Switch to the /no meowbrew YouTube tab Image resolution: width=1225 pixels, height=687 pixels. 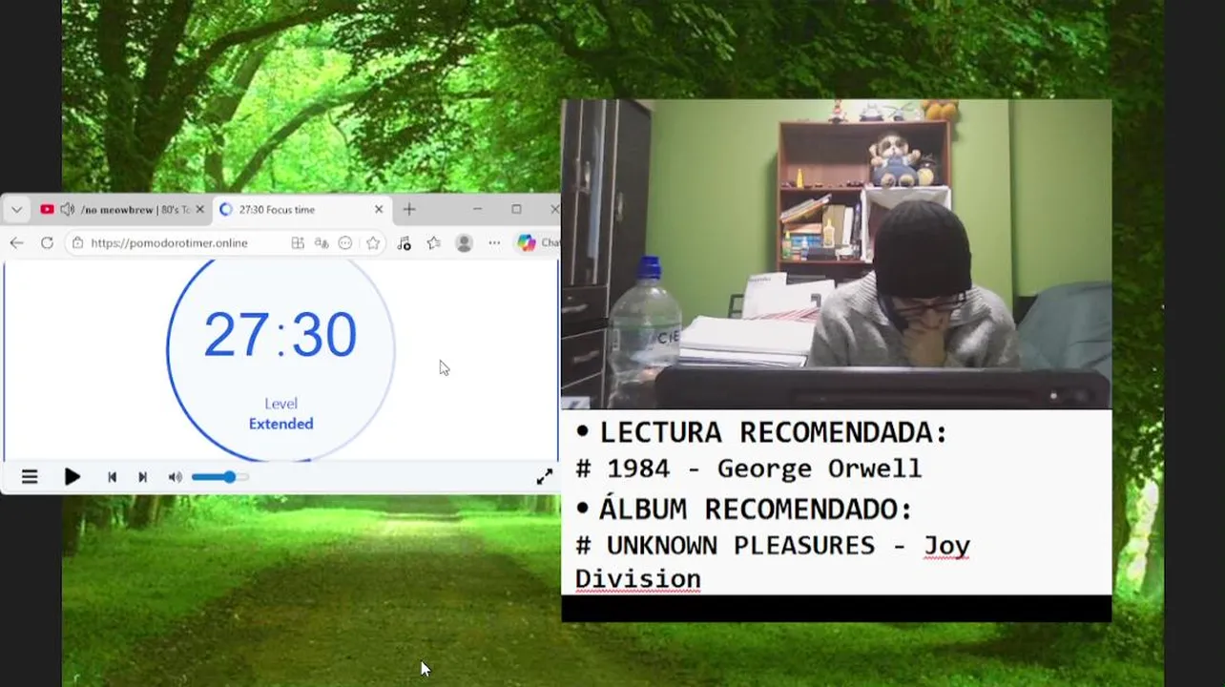(122, 210)
